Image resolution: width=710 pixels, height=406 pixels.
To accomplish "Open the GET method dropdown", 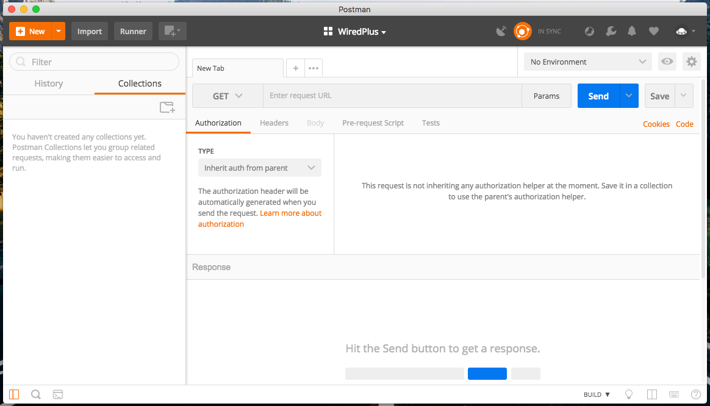I will [x=228, y=96].
